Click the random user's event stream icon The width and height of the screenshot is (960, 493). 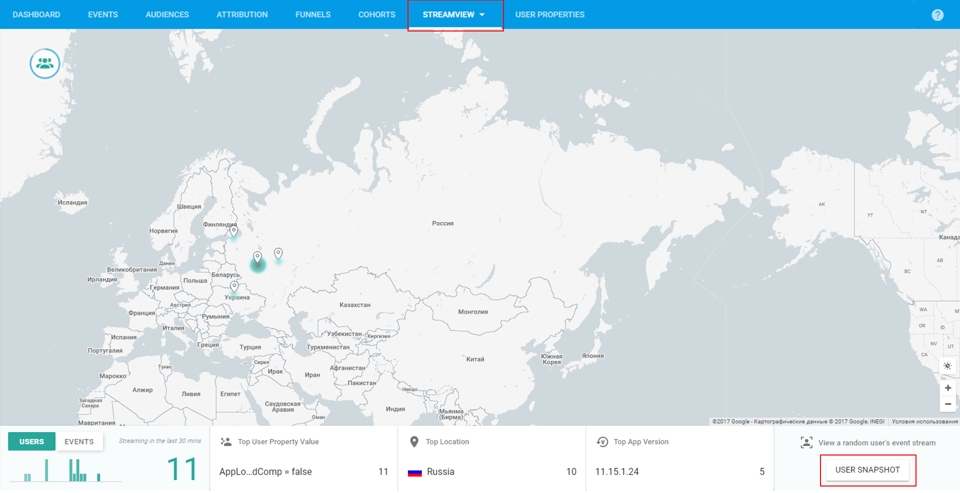pyautogui.click(x=806, y=442)
